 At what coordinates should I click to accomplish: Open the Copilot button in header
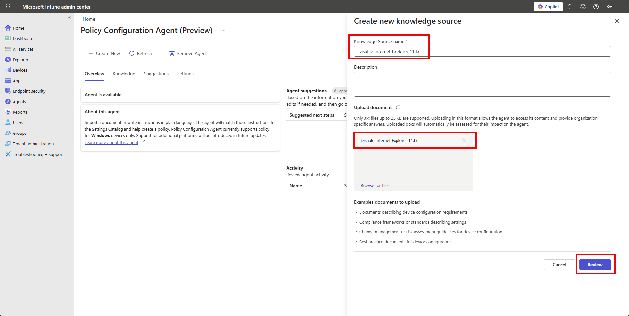[x=548, y=7]
